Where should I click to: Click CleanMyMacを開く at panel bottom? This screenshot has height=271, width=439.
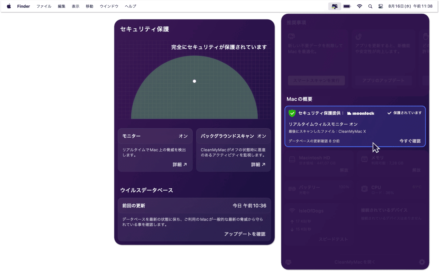coord(355,262)
